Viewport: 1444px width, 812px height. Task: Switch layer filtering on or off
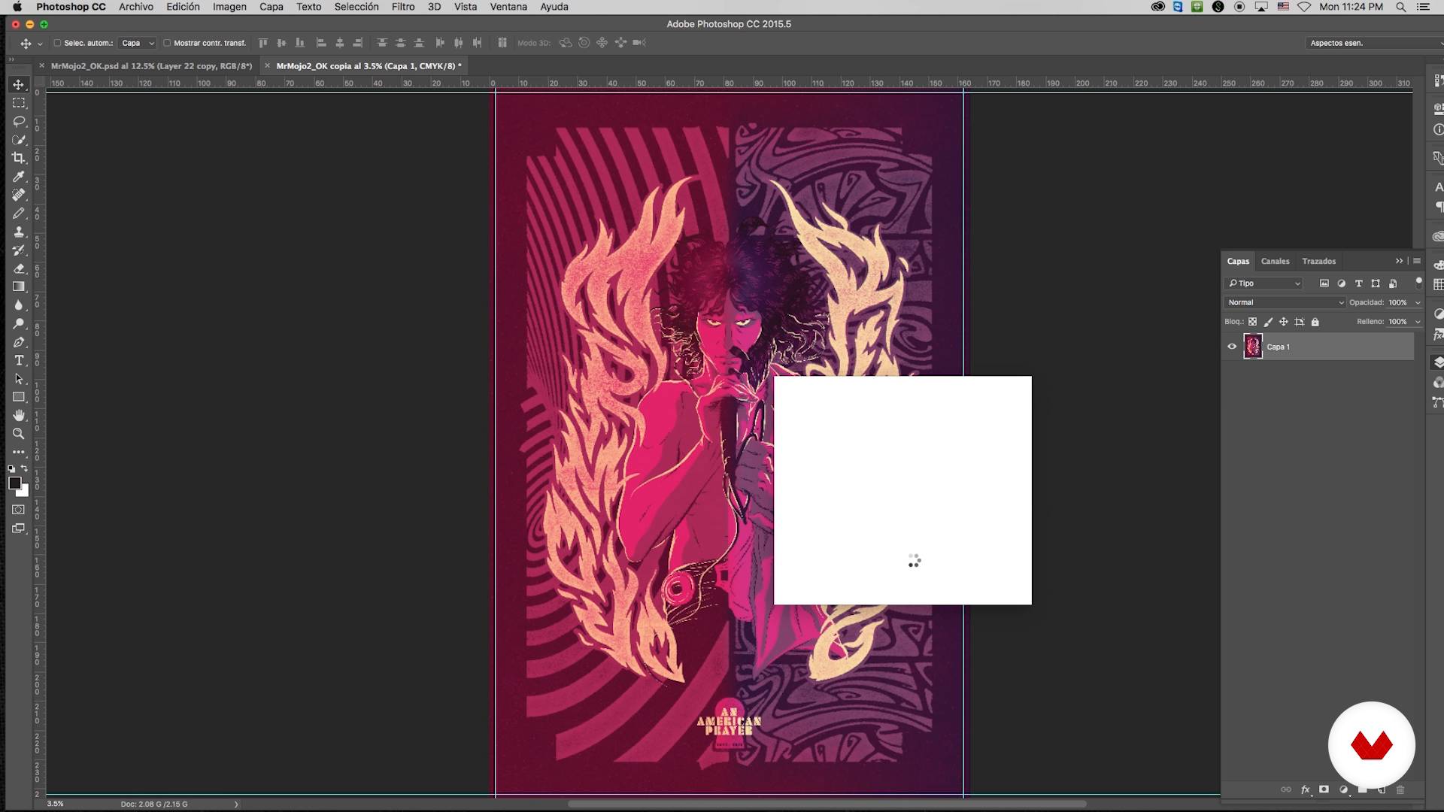(1419, 282)
